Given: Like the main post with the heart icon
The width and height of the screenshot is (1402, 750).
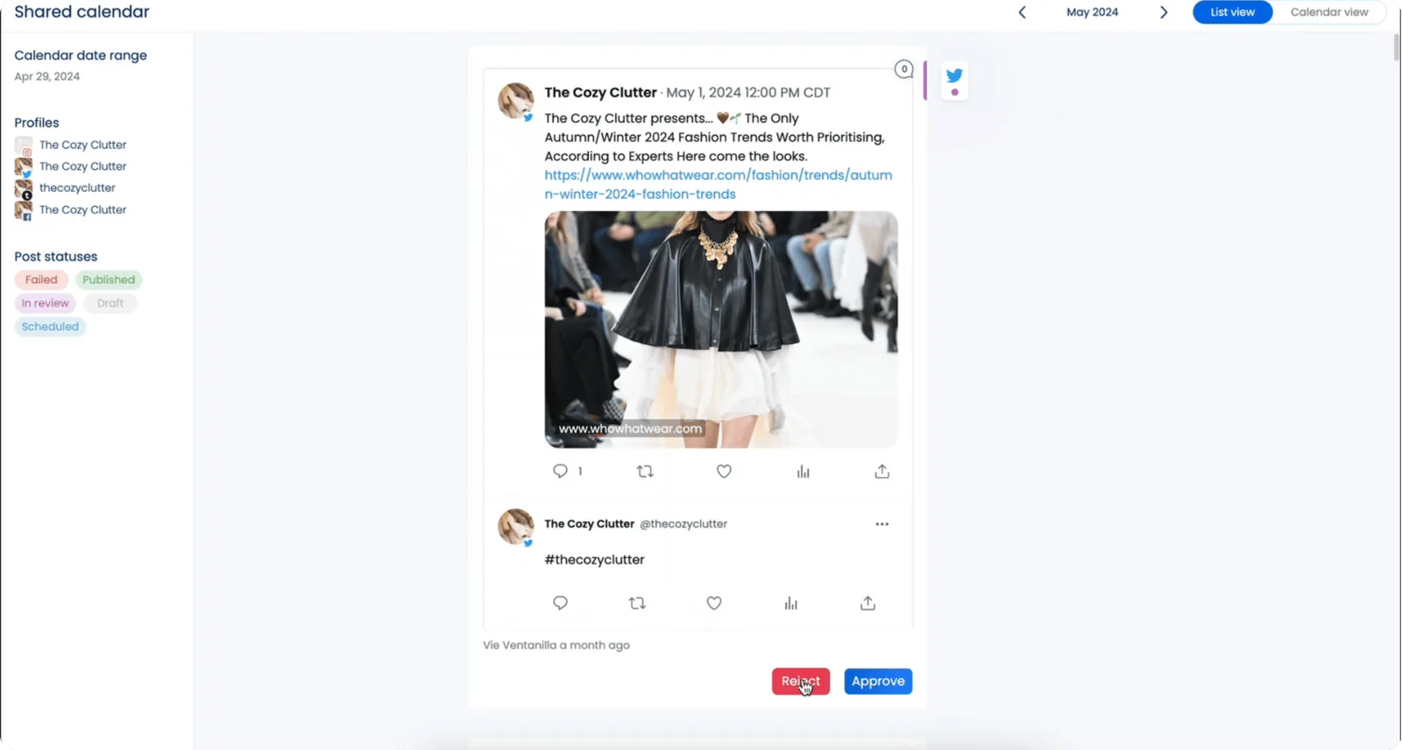Looking at the screenshot, I should coord(724,471).
